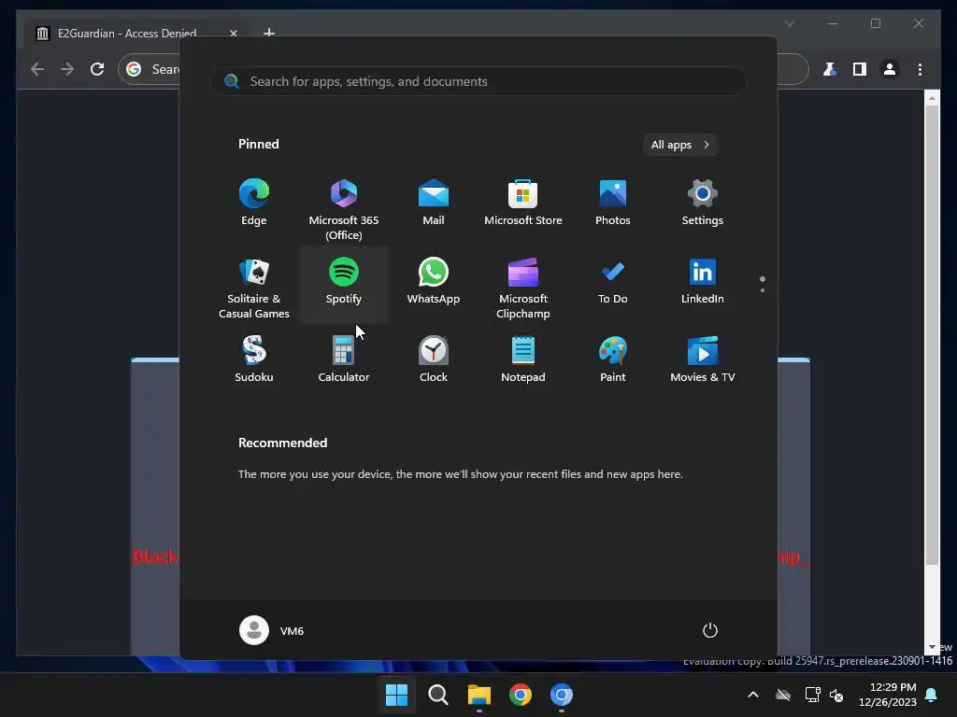The image size is (957, 717).
Task: Open the clock and date flyout
Action: tap(888, 695)
